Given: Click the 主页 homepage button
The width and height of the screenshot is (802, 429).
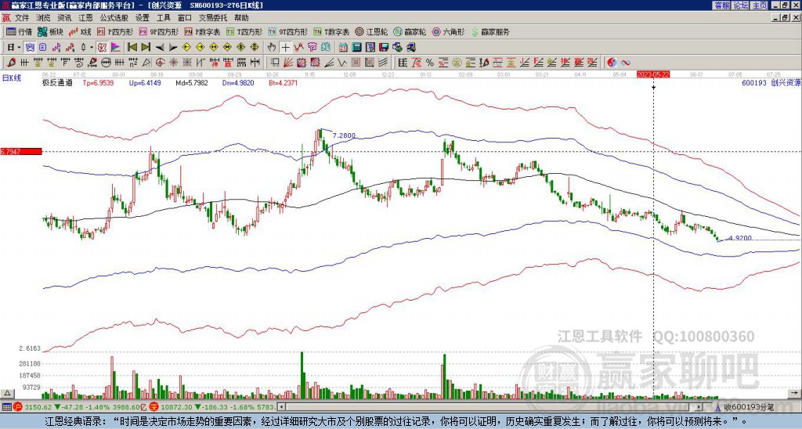Looking at the screenshot, I should point(760,5).
